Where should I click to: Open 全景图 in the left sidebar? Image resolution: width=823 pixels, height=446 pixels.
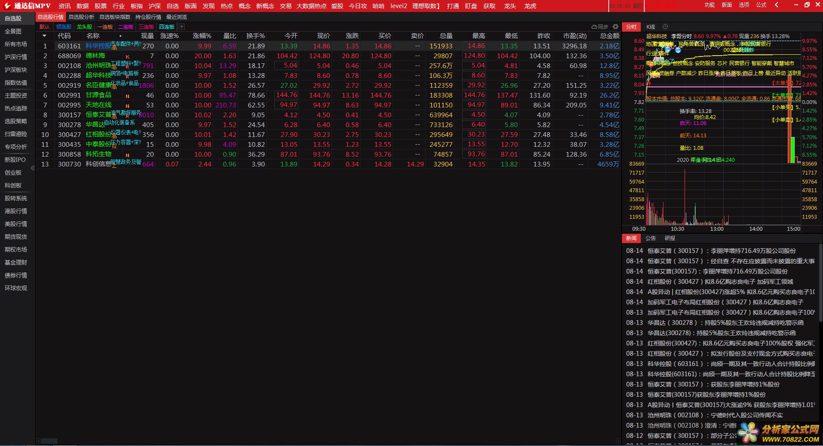pyautogui.click(x=13, y=31)
